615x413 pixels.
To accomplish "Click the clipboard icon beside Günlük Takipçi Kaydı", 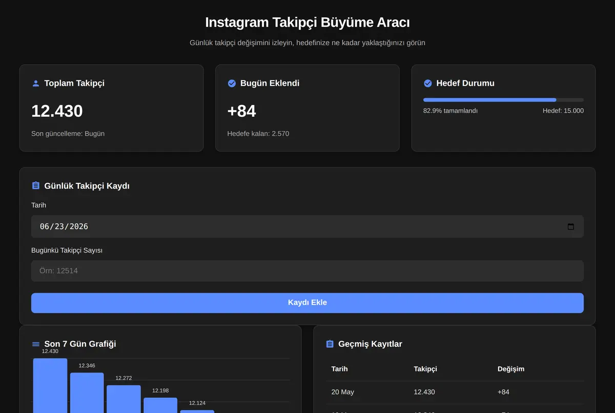I will [35, 186].
